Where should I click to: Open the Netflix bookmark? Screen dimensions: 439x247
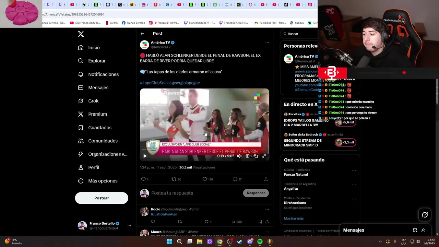[x=112, y=23]
